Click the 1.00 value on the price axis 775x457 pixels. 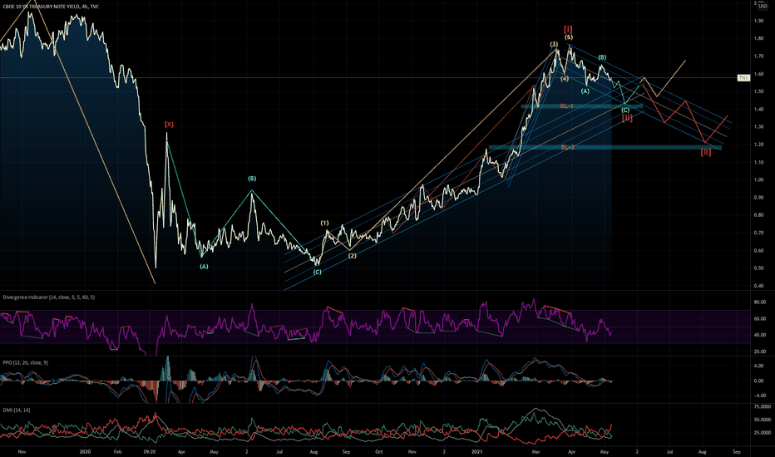759,179
